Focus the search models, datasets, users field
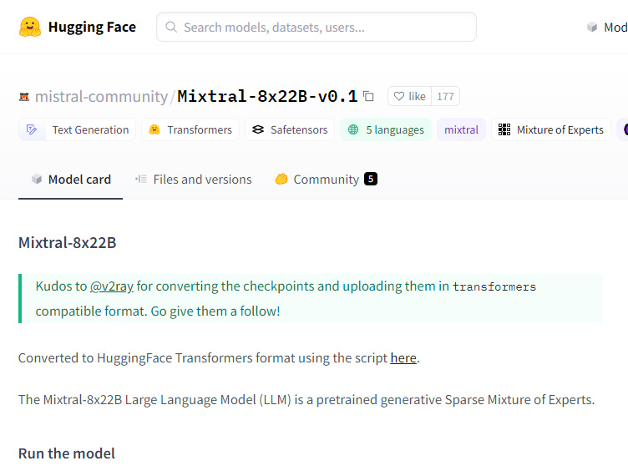628x471 pixels. (326, 27)
